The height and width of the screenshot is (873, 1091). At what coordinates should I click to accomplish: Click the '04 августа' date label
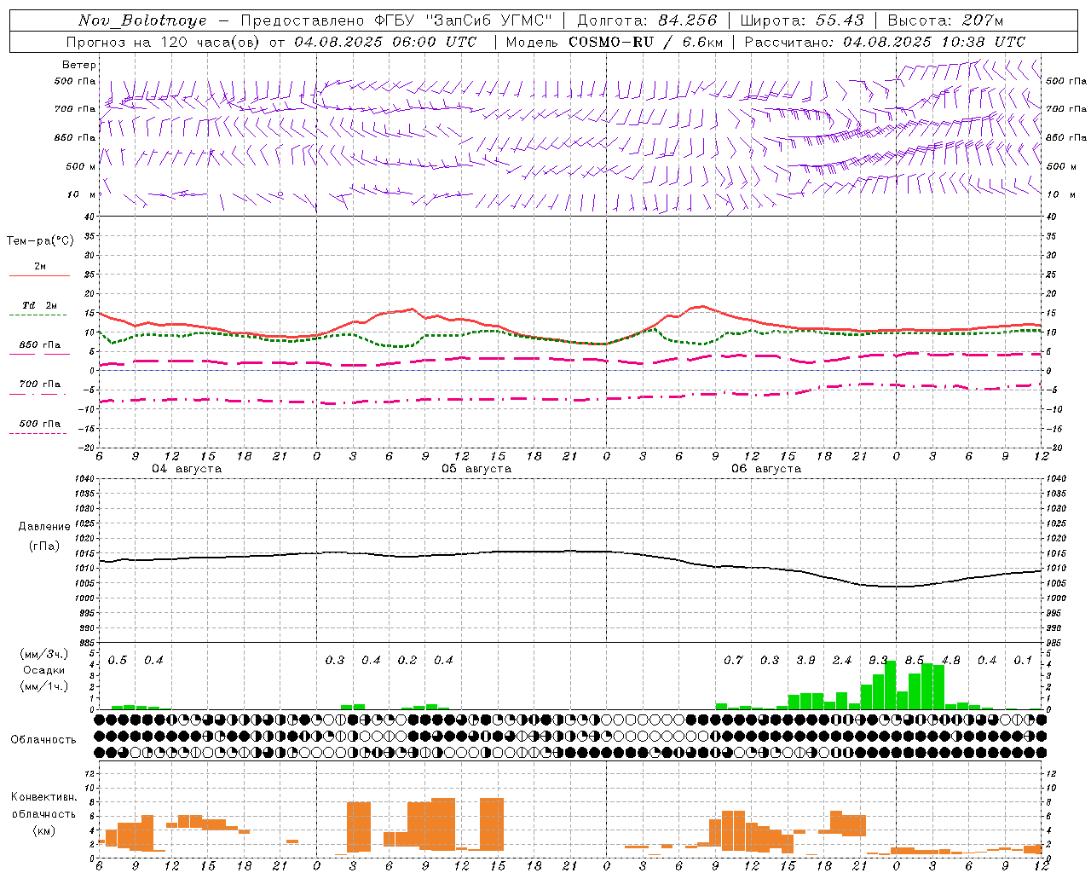point(187,469)
